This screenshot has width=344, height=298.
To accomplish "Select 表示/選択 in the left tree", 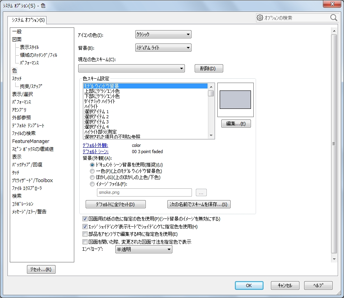I will [x=22, y=94].
